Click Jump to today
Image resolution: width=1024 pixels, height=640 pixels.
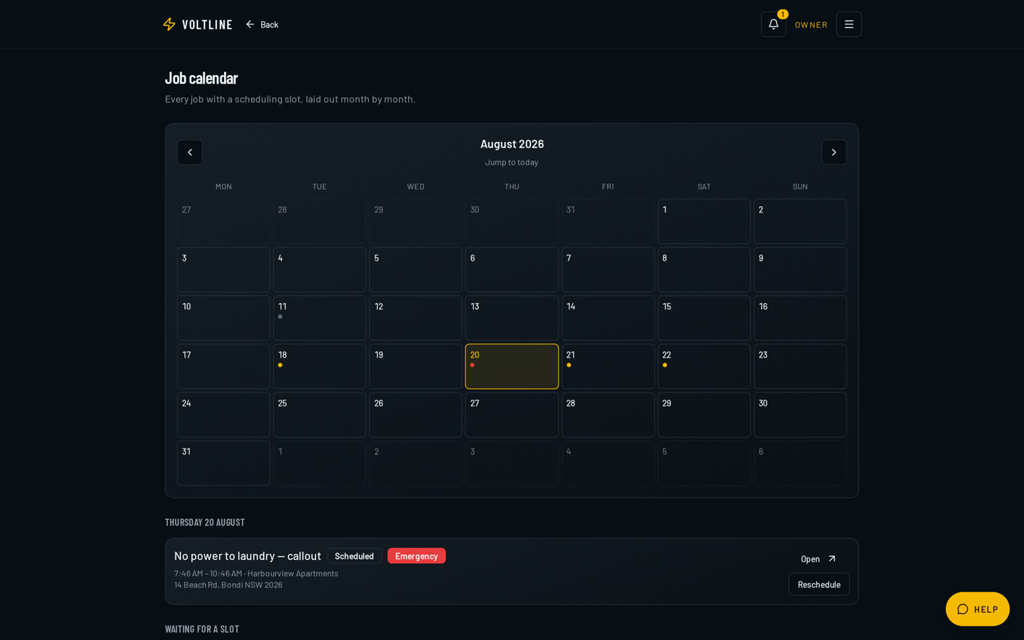point(512,162)
